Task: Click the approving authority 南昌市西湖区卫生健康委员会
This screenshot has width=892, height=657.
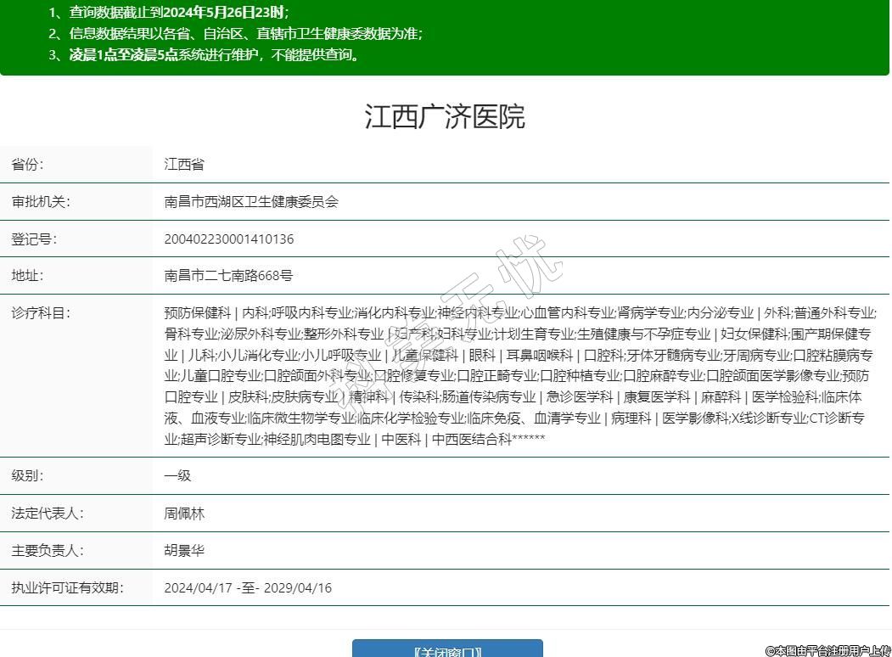Action: (251, 202)
